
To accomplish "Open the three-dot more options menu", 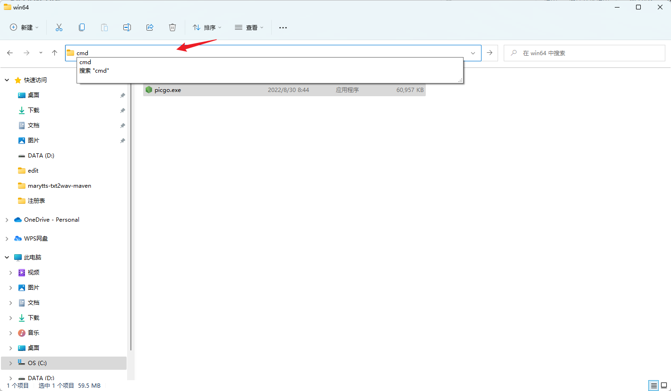I will pyautogui.click(x=283, y=28).
